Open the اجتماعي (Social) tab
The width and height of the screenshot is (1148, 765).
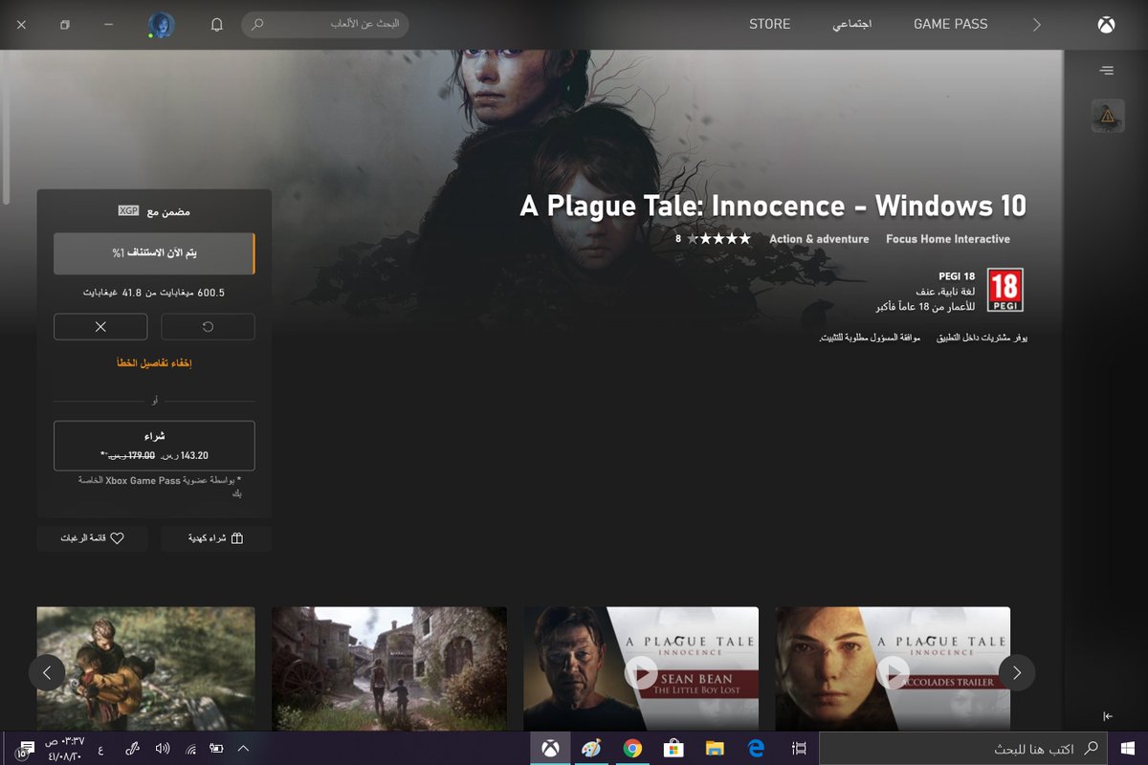tap(851, 24)
